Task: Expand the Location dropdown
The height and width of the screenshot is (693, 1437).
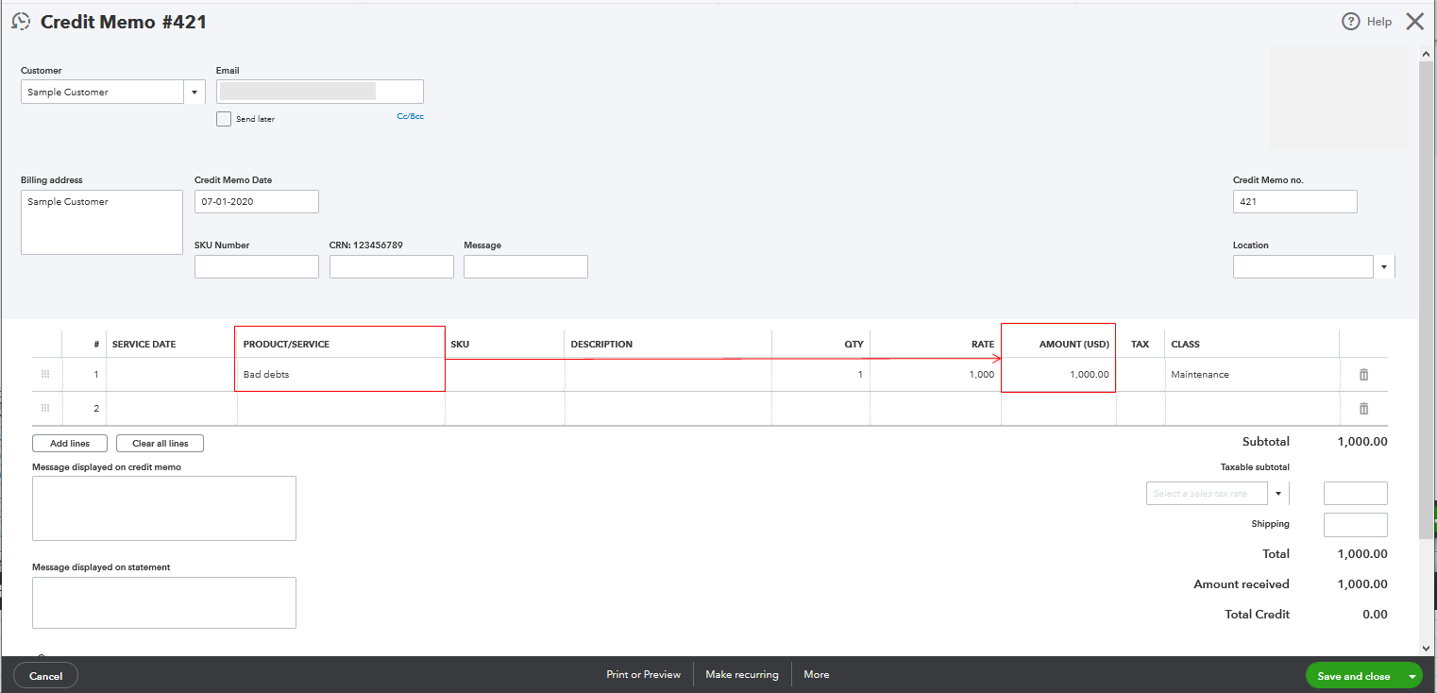Action: 1384,266
